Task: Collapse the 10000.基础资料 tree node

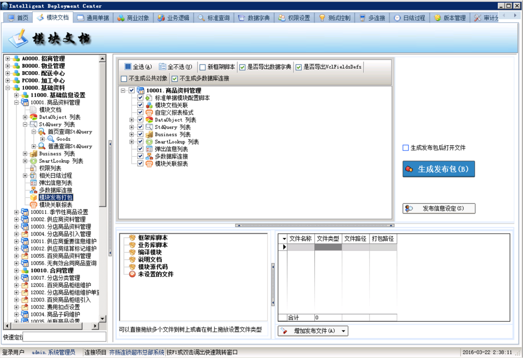Action: pyautogui.click(x=8, y=88)
